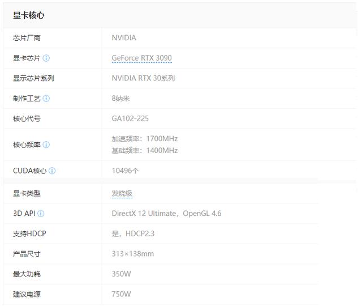Click the 核心频率 label
Viewport: 362px width, 306px height.
[27, 145]
